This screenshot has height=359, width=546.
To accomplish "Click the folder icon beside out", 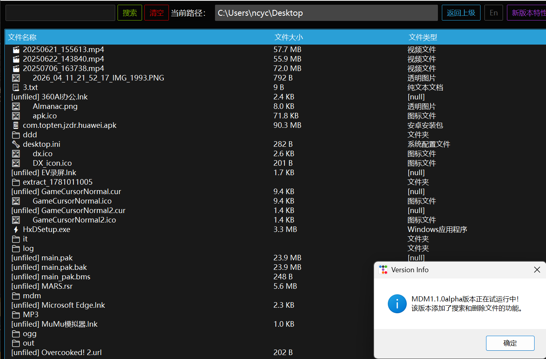I will [x=16, y=343].
